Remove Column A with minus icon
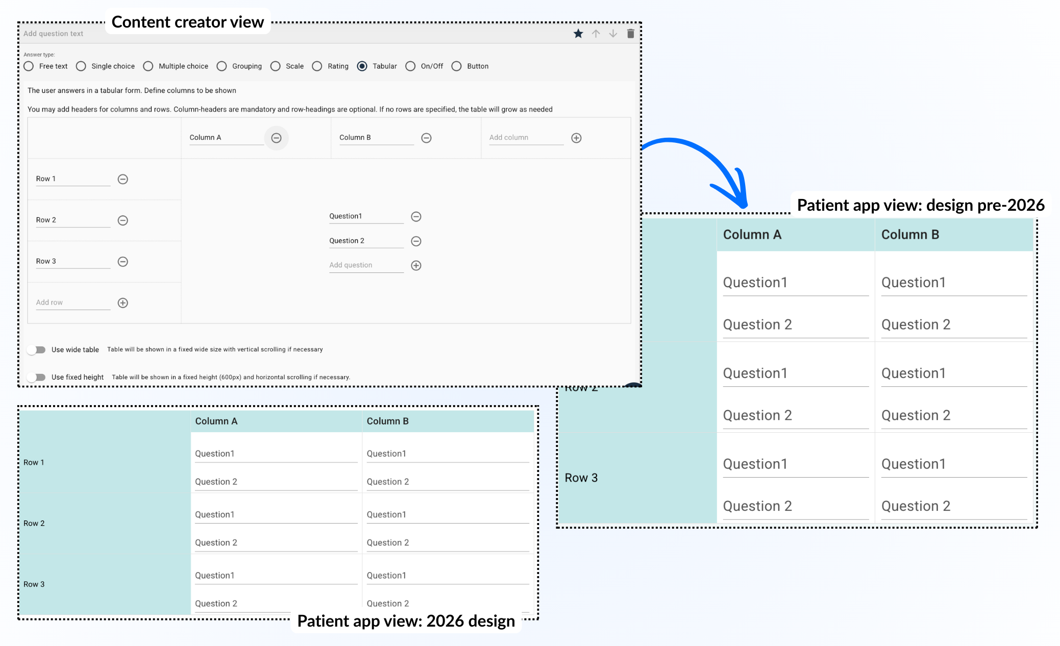The image size is (1060, 646). tap(276, 138)
